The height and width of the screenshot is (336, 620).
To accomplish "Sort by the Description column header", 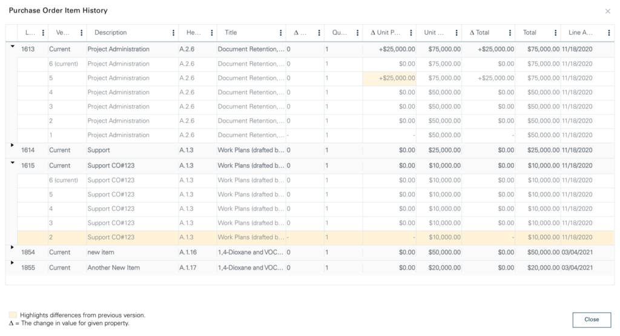I will point(111,33).
